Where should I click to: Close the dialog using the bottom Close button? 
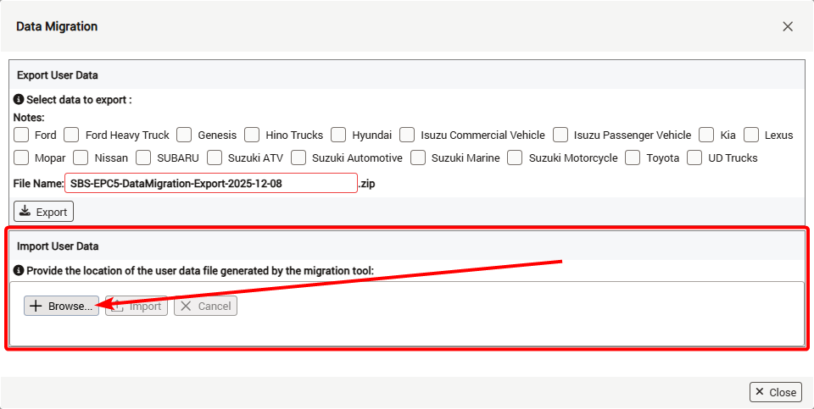point(775,392)
